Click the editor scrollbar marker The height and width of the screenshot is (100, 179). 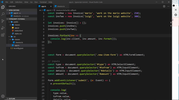pos(171,23)
